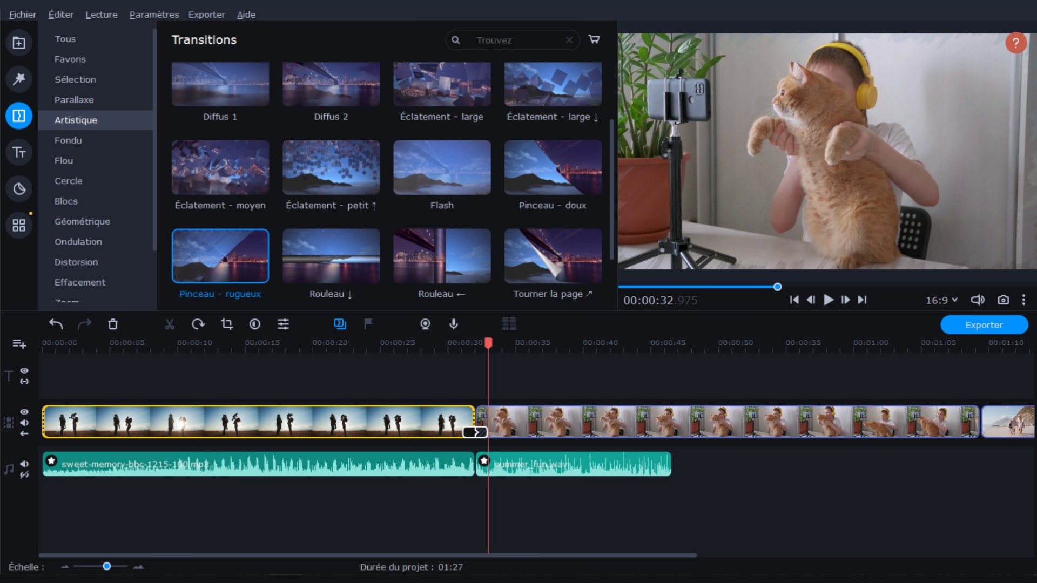Click the Exporter button

984,325
